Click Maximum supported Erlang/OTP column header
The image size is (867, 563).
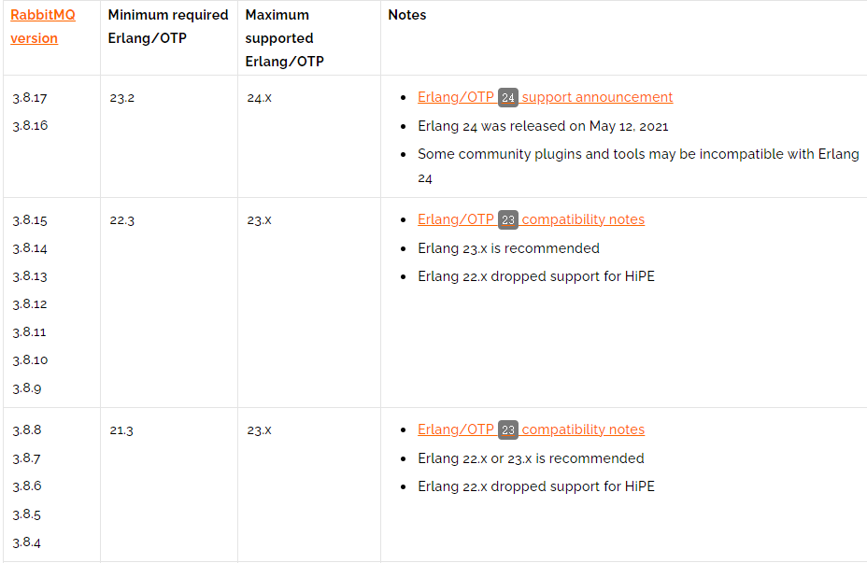coord(285,38)
